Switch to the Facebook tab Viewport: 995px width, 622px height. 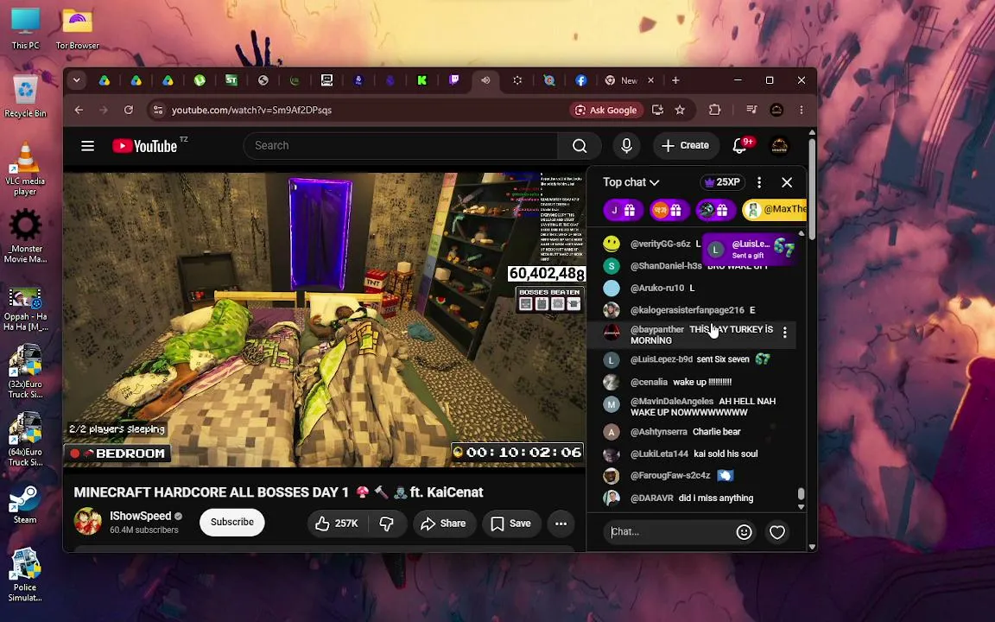pyautogui.click(x=580, y=80)
